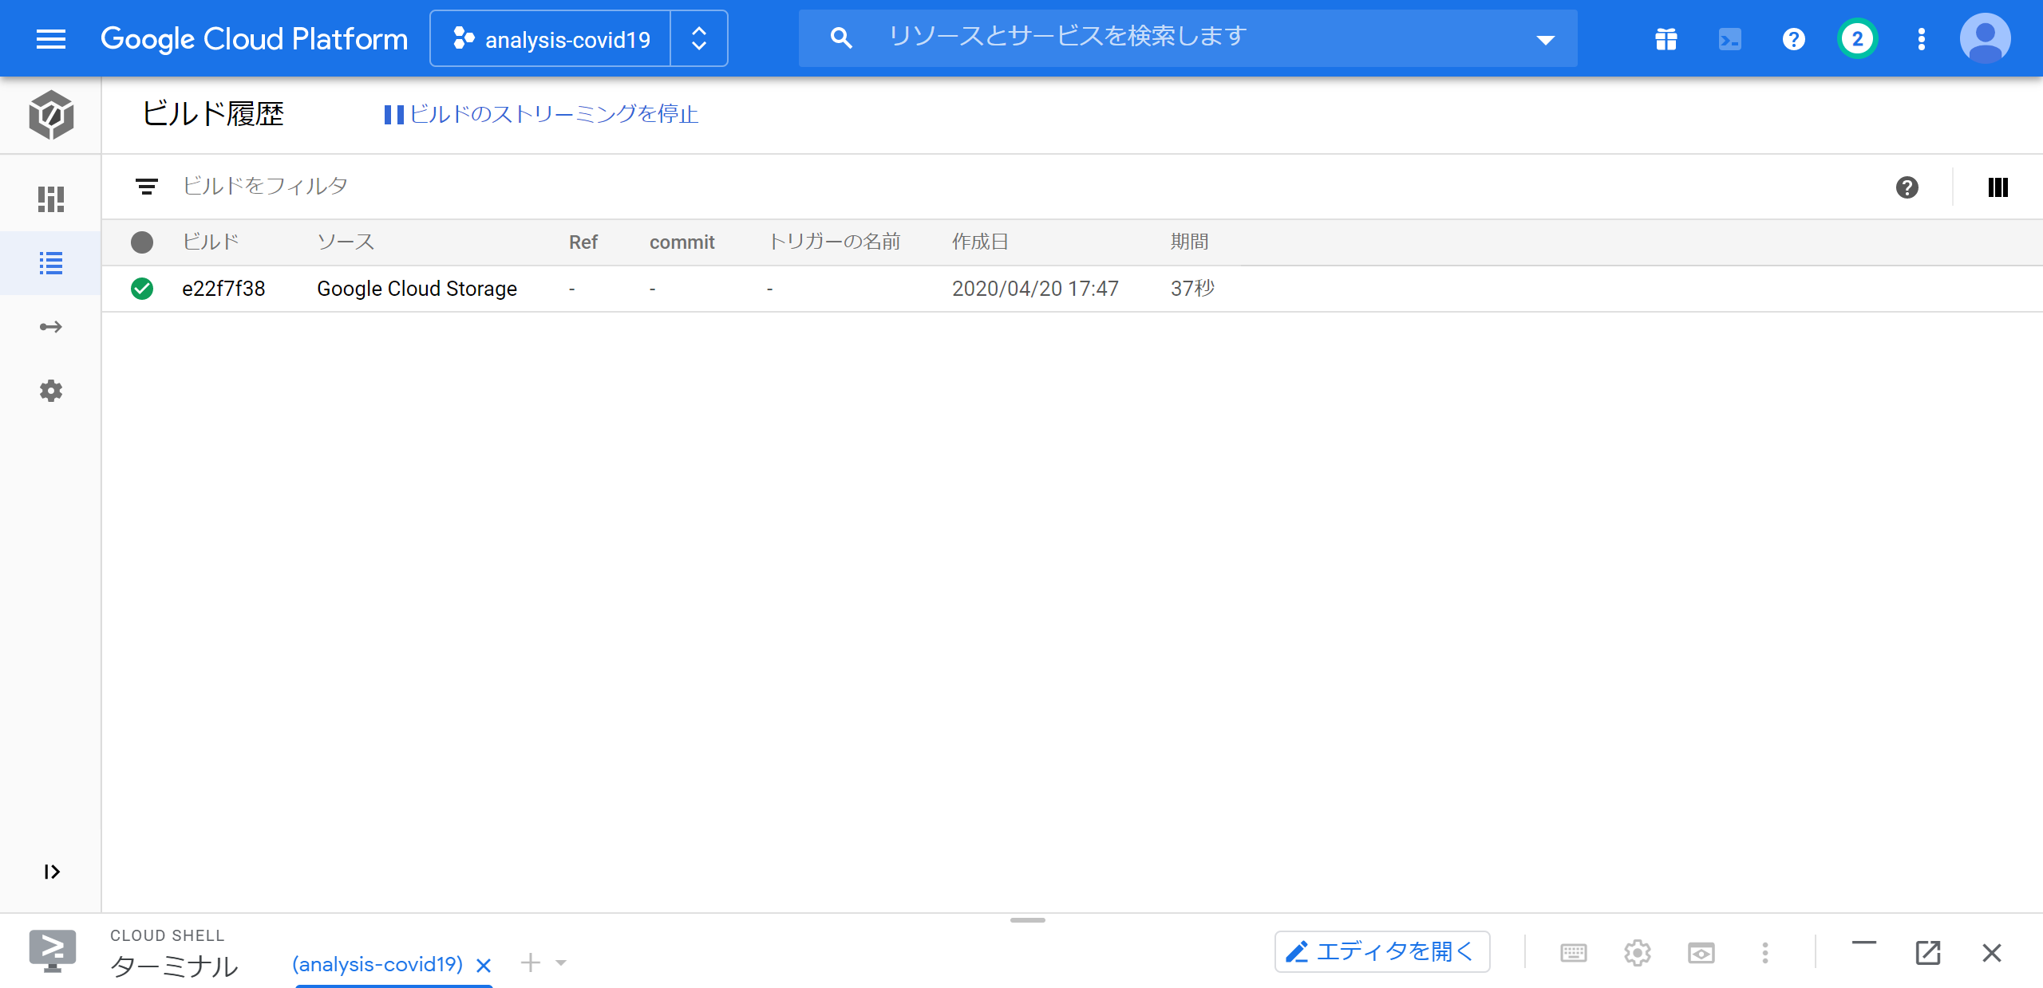Open the keyboard input icon in Cloud Shell toolbar
The height and width of the screenshot is (988, 2043).
(x=1573, y=952)
